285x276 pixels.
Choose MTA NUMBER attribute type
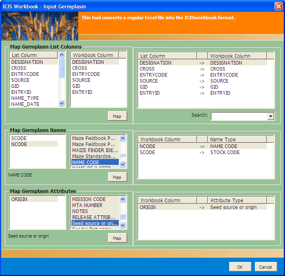click(x=88, y=205)
